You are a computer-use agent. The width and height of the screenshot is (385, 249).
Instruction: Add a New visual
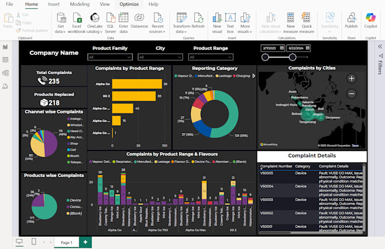(x=217, y=23)
